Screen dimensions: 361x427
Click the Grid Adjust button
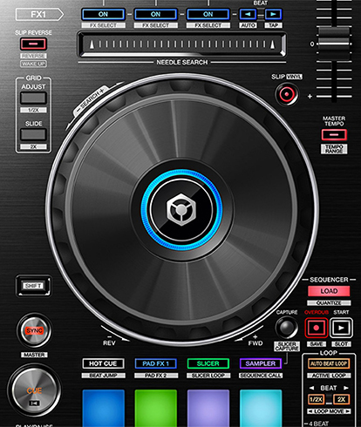[x=33, y=98]
